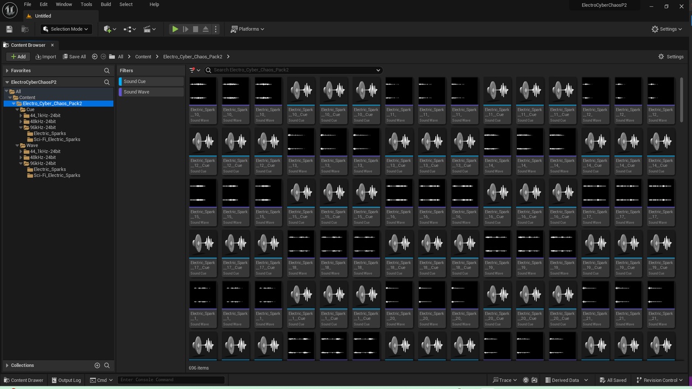Collapse the Wave folder arrow

coord(17,145)
